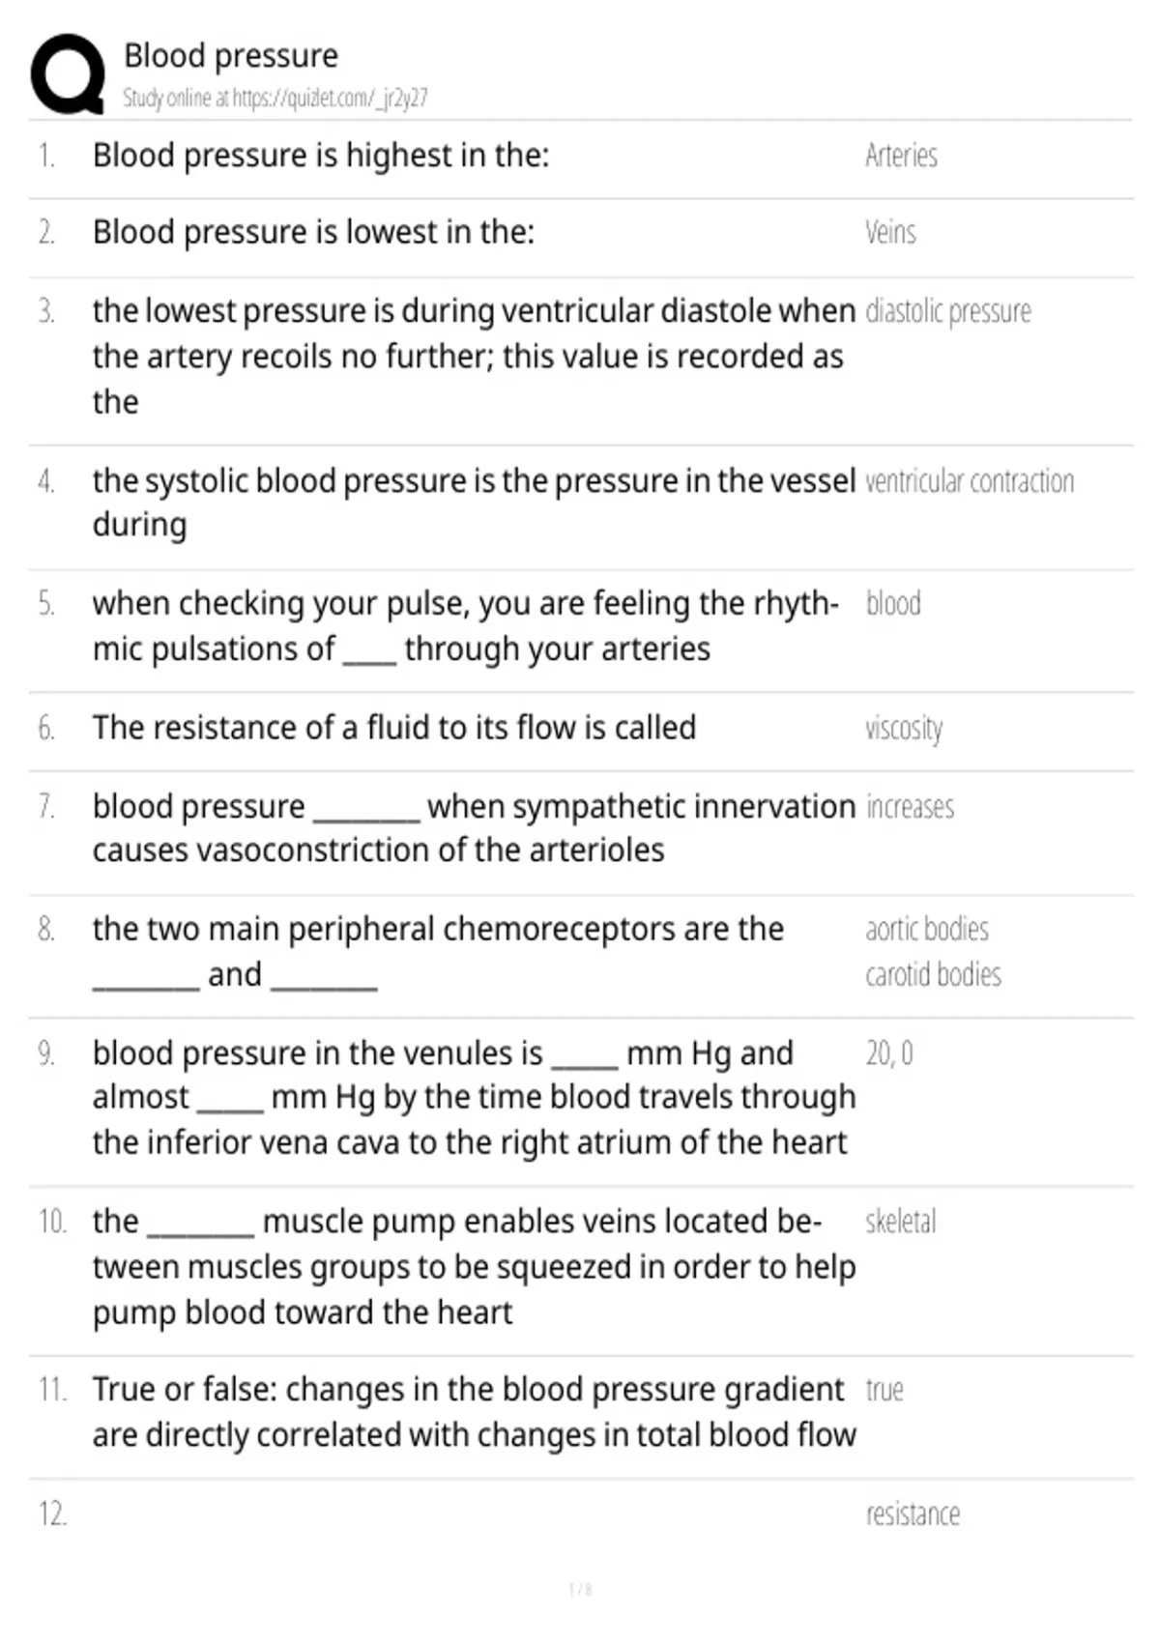Click the answer Veins
The width and height of the screenshot is (1160, 1643).
click(890, 233)
